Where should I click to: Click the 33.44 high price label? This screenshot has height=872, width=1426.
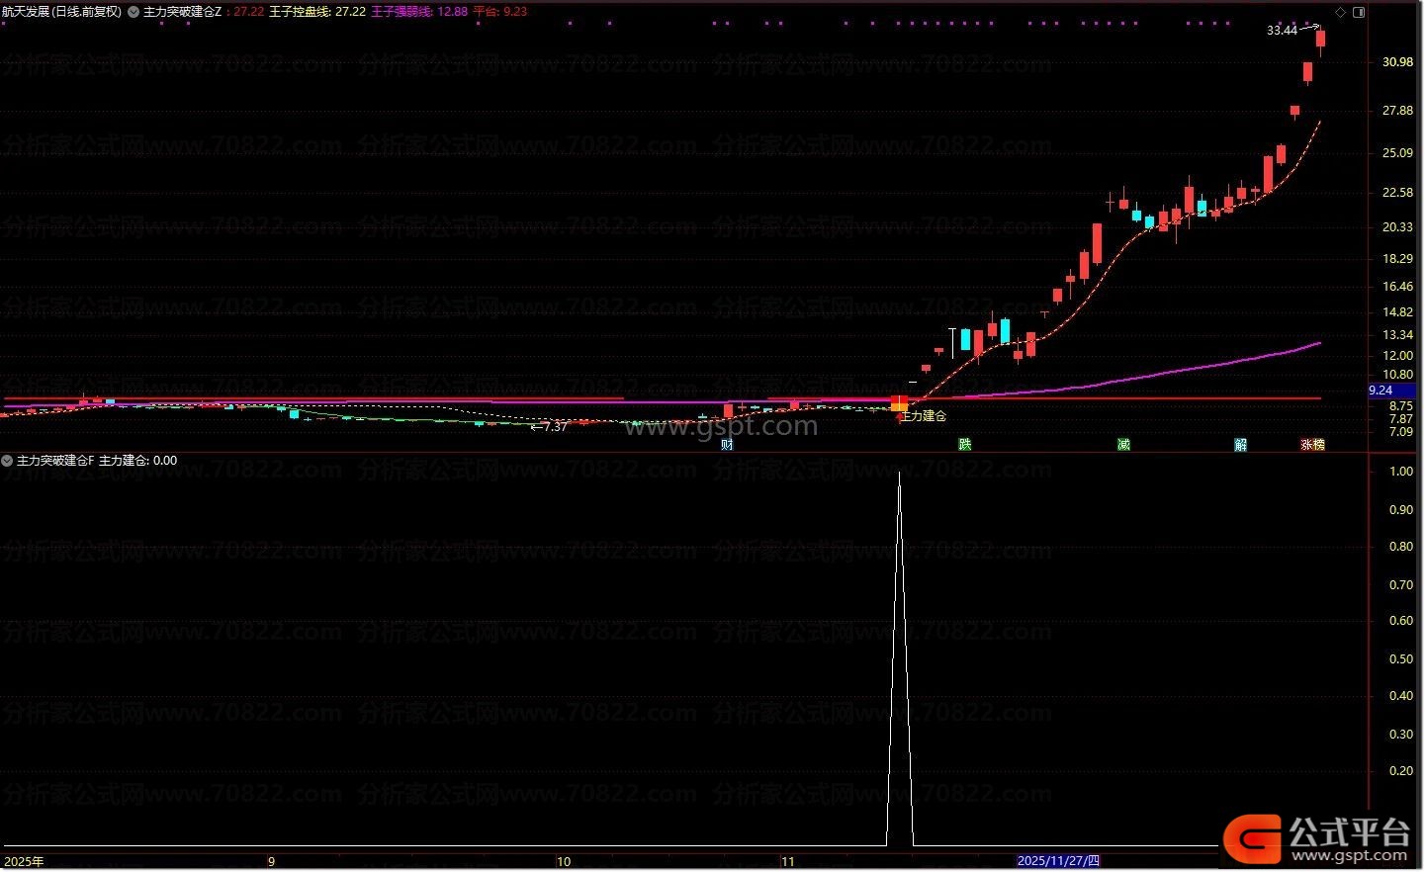pyautogui.click(x=1282, y=31)
